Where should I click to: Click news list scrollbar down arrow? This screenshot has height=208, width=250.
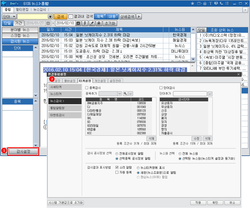(x=193, y=59)
